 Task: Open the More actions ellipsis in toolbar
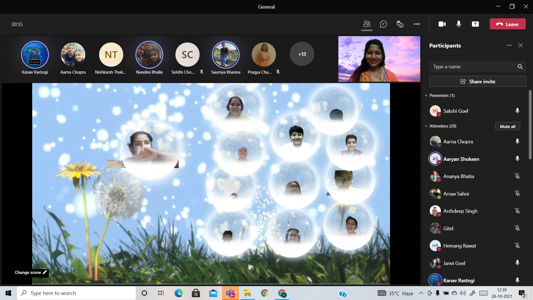pyautogui.click(x=417, y=24)
